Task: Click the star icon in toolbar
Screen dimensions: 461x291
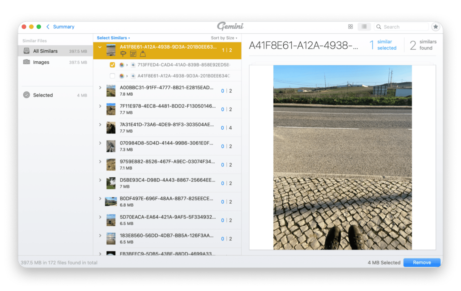Action: click(x=435, y=27)
